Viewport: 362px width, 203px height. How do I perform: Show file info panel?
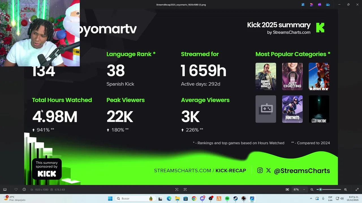click(24, 189)
